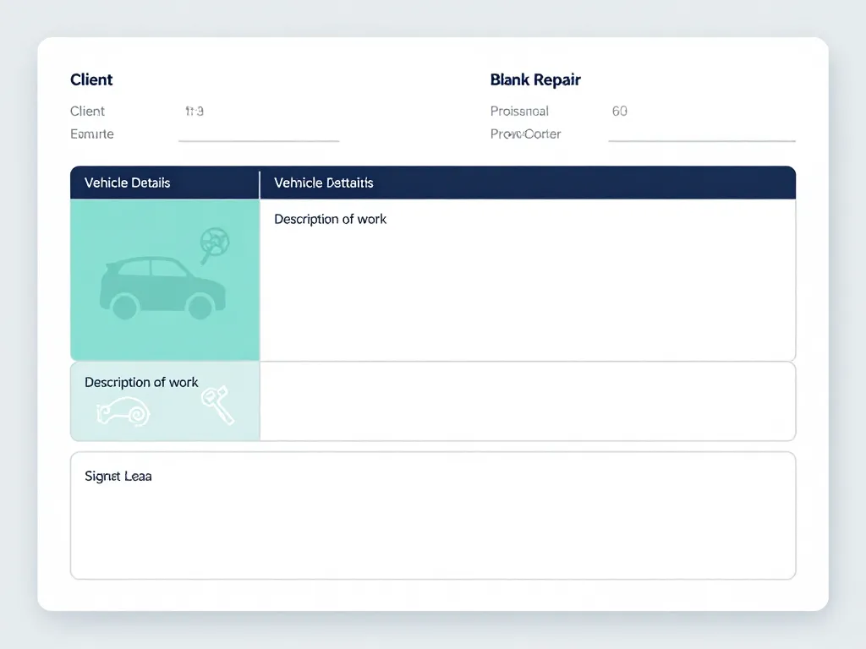Click the outlined car icon below Description of work
The height and width of the screenshot is (649, 866).
123,412
